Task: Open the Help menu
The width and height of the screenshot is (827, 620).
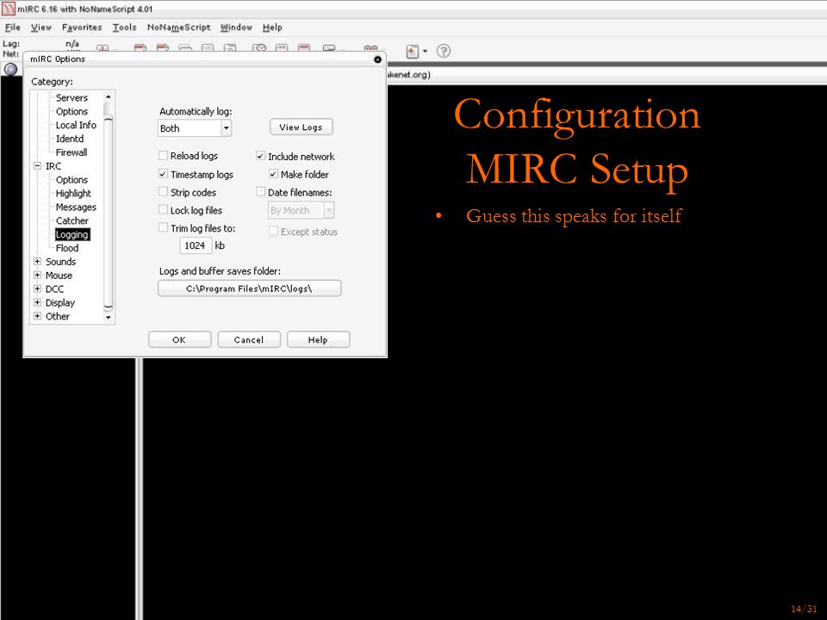Action: pos(272,28)
